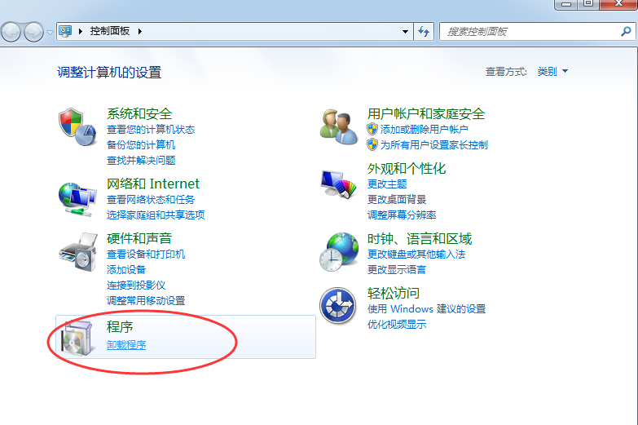Open the 硬件和声音 category

click(x=139, y=238)
